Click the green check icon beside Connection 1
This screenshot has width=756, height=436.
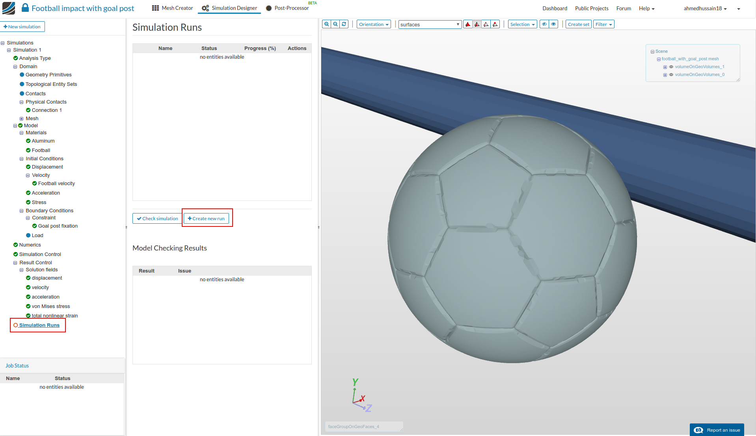pos(28,110)
